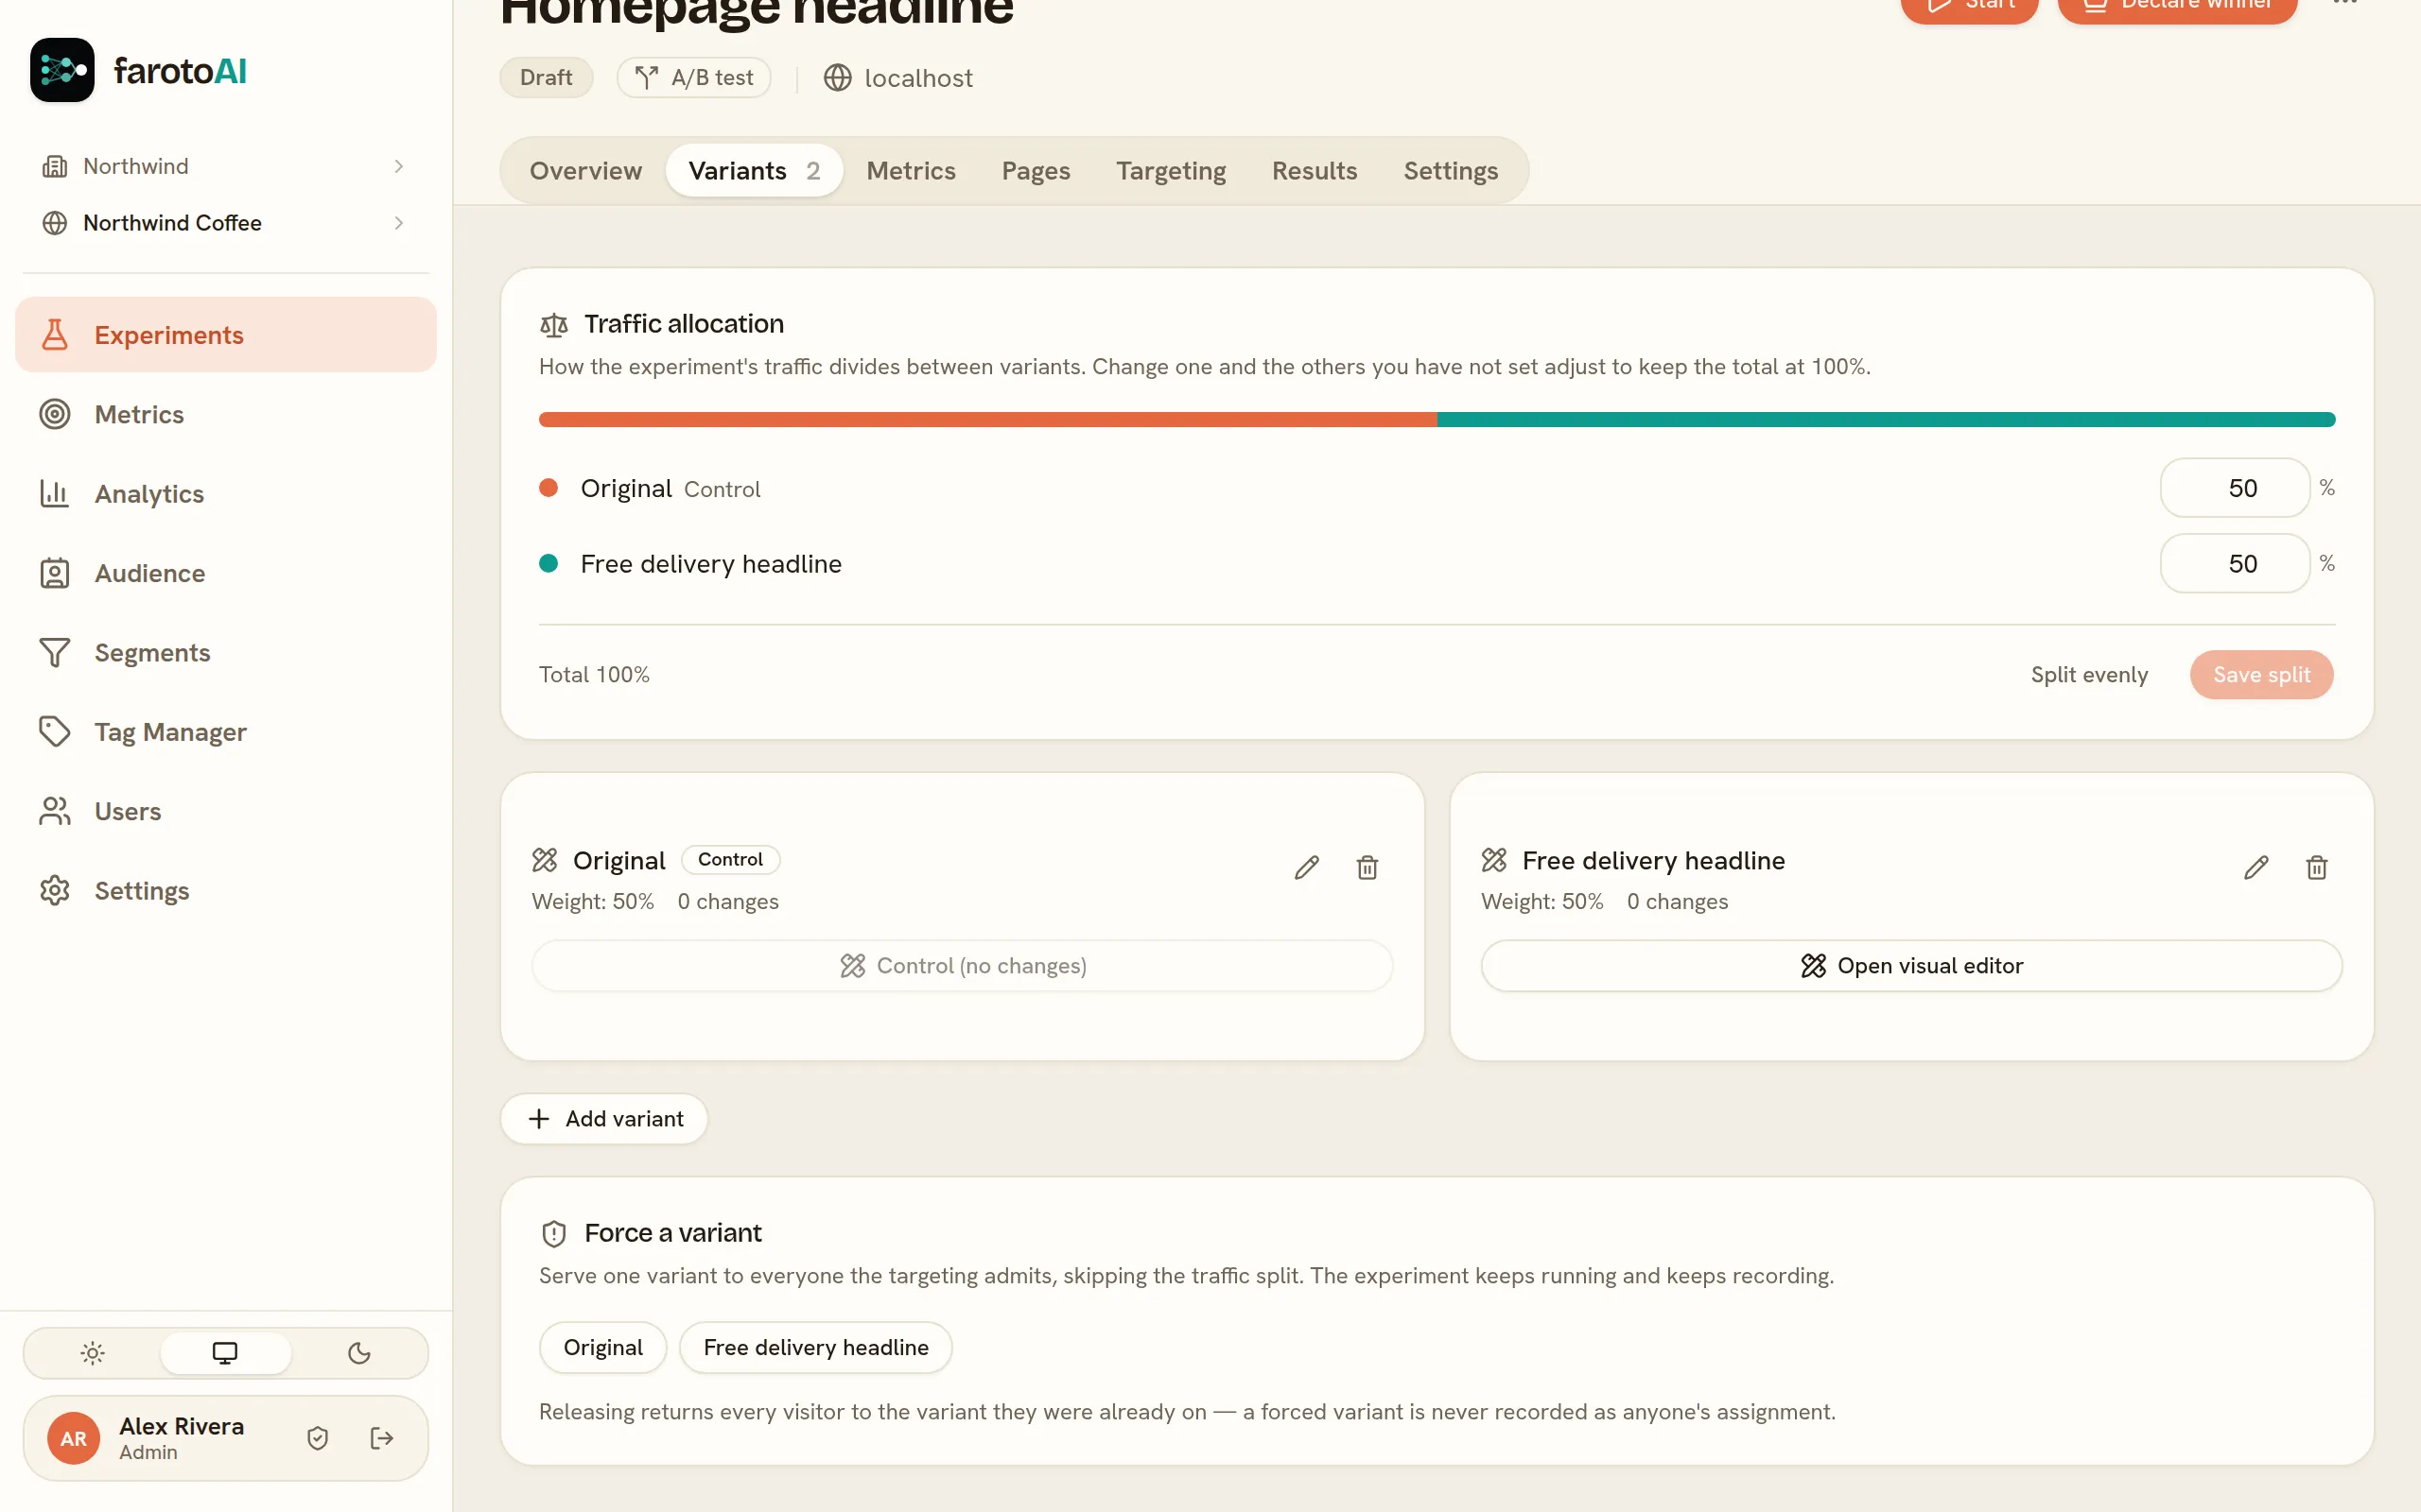The width and height of the screenshot is (2421, 1512).
Task: Click the Force a variant shield icon
Action: coord(554,1233)
